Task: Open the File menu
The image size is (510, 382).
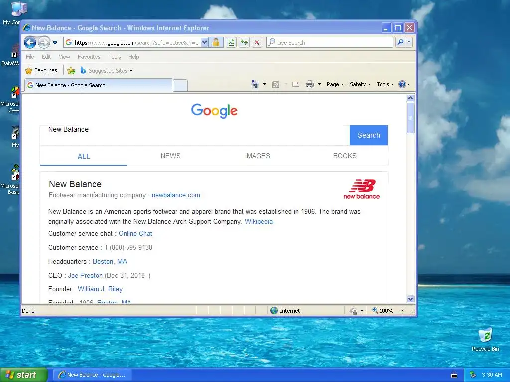Action: (30, 57)
